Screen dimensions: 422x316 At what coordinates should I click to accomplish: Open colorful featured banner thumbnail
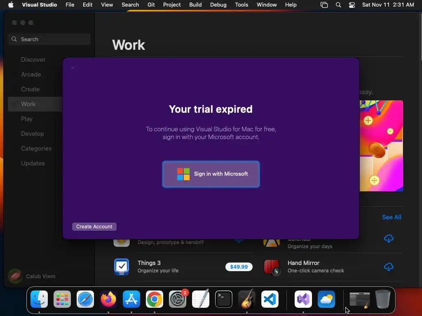click(381, 146)
